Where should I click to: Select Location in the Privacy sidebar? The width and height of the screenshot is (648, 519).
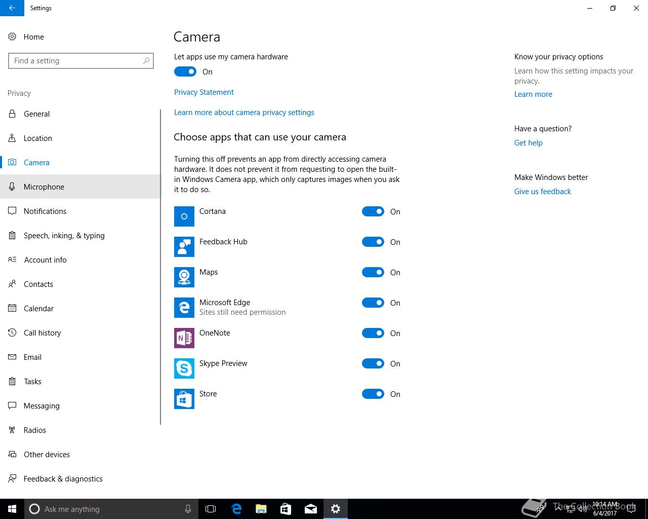pyautogui.click(x=37, y=138)
